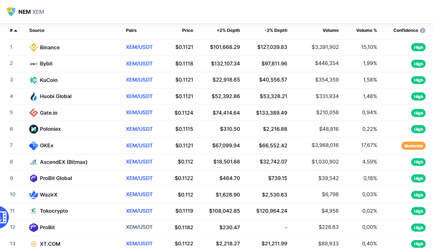
Task: Click the Tokocrypto exchange logo
Action: (33, 211)
